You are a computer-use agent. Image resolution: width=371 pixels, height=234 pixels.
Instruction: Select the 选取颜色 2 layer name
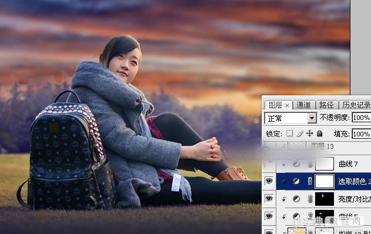pos(354,182)
